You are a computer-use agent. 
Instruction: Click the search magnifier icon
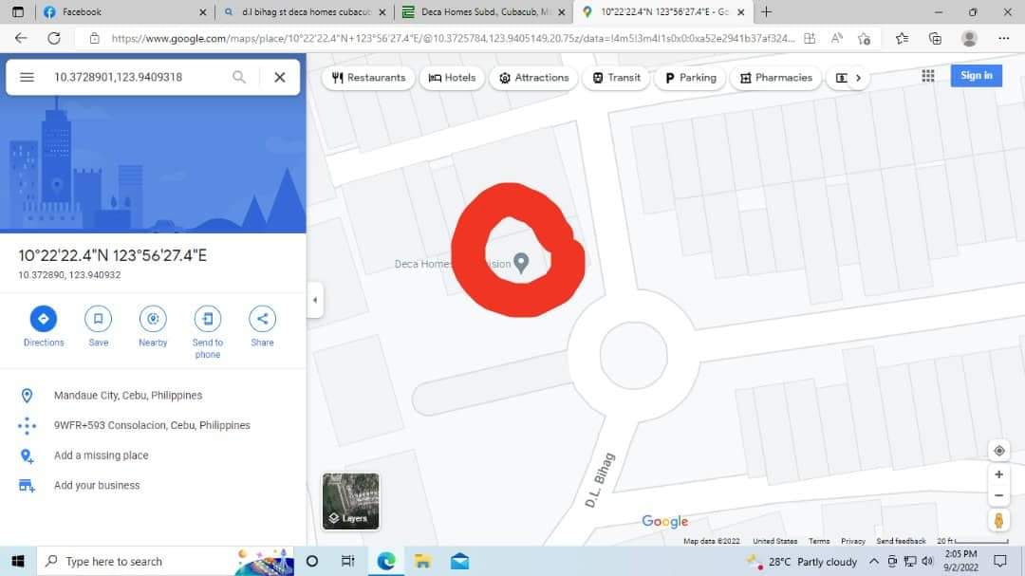point(239,78)
